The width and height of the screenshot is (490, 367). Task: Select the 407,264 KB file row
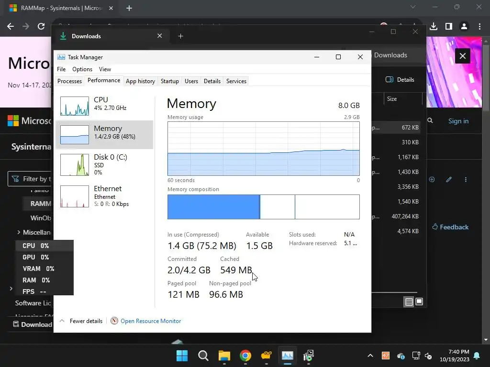click(x=396, y=216)
